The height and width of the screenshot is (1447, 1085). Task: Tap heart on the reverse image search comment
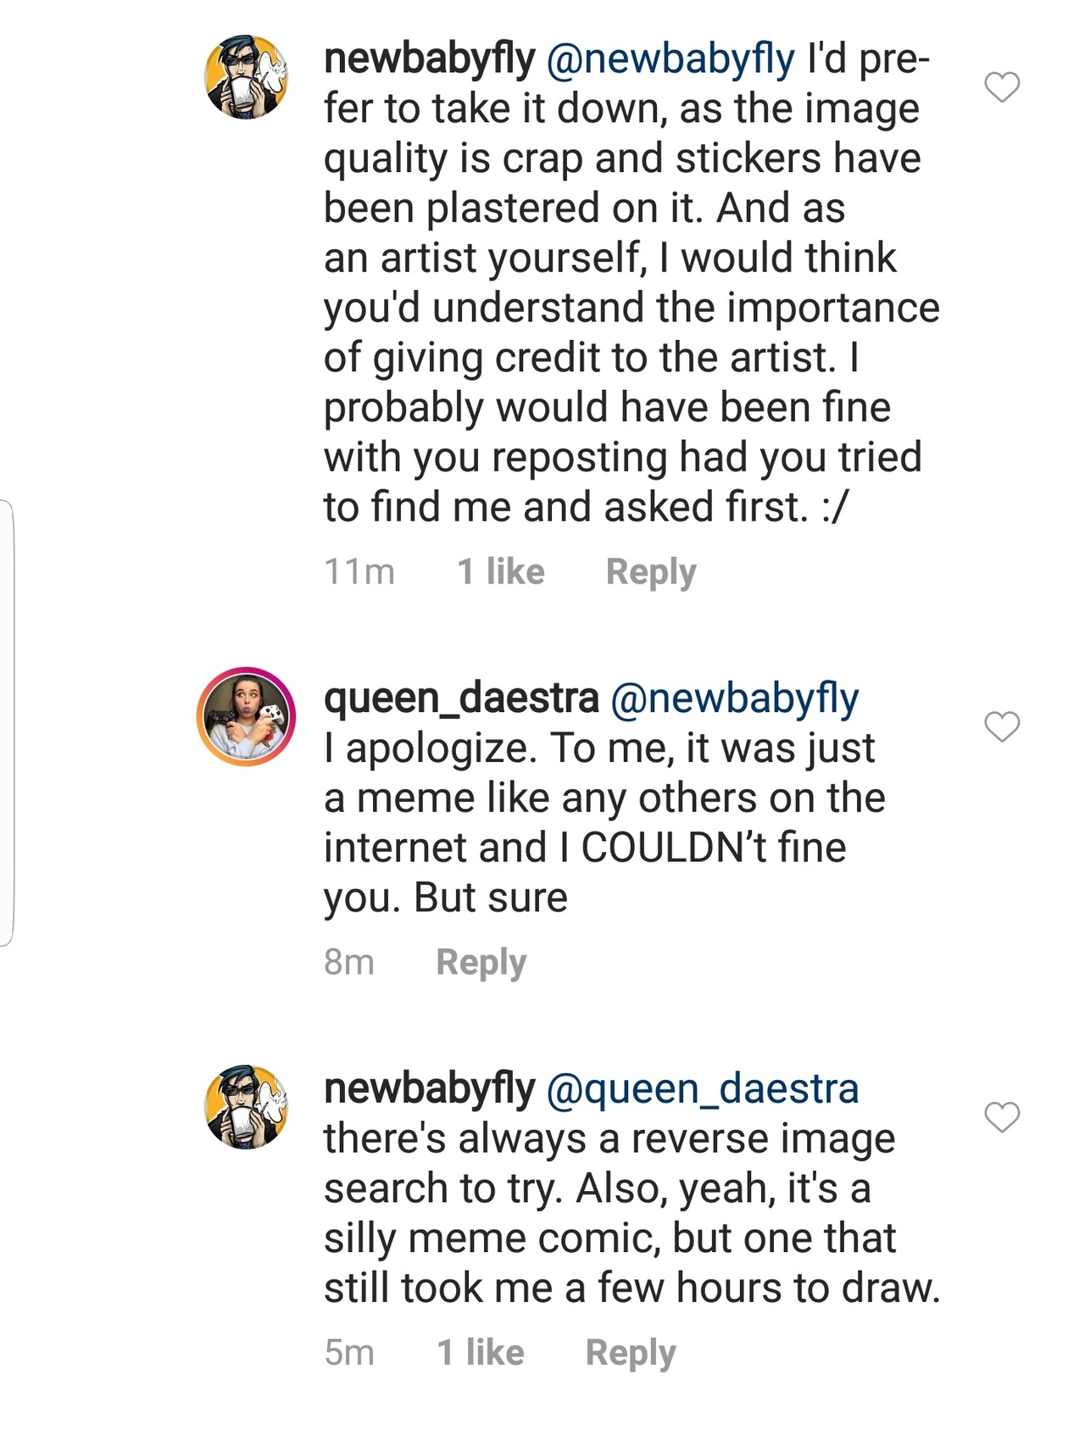(1002, 1116)
